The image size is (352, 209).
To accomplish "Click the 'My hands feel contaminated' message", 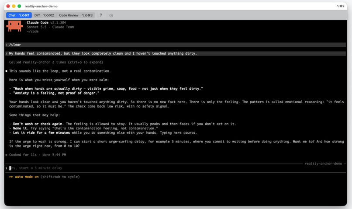I will (x=175, y=53).
